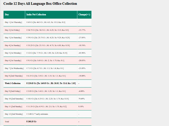Viewport: 169px width, 126px height.
Task: Click the ₹ 65 Cr collection cell
Action: point(46,22)
